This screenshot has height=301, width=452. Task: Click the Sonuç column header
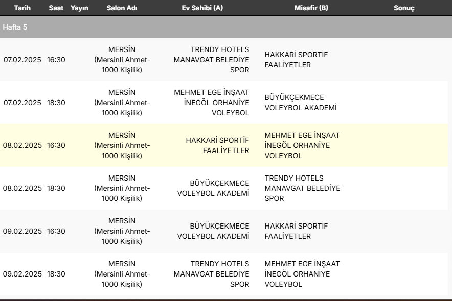(404, 8)
